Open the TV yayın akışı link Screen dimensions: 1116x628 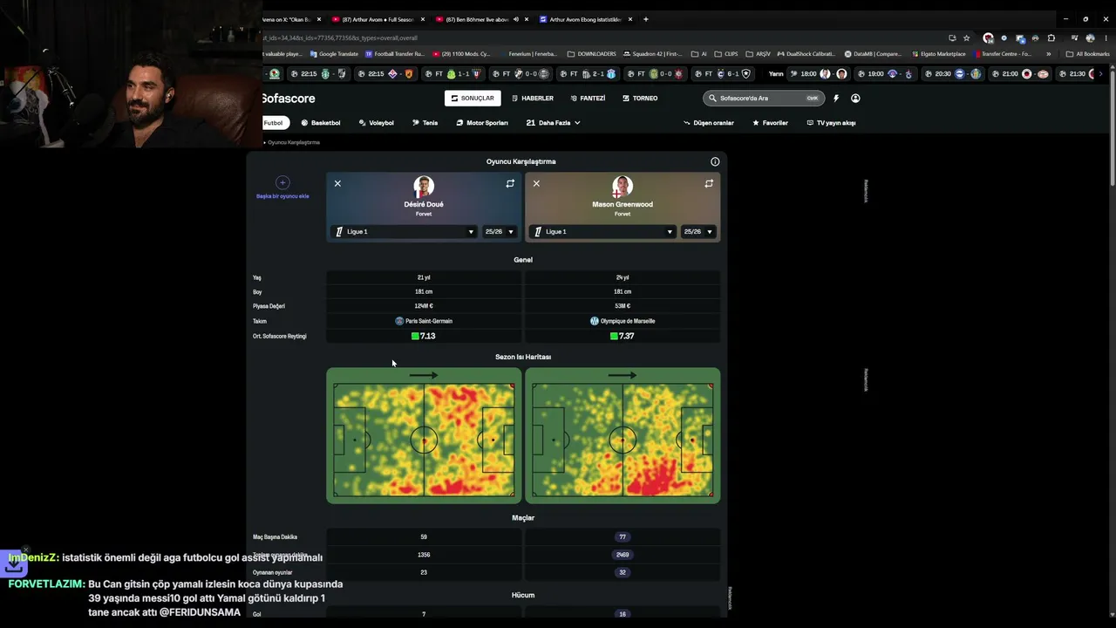click(831, 123)
